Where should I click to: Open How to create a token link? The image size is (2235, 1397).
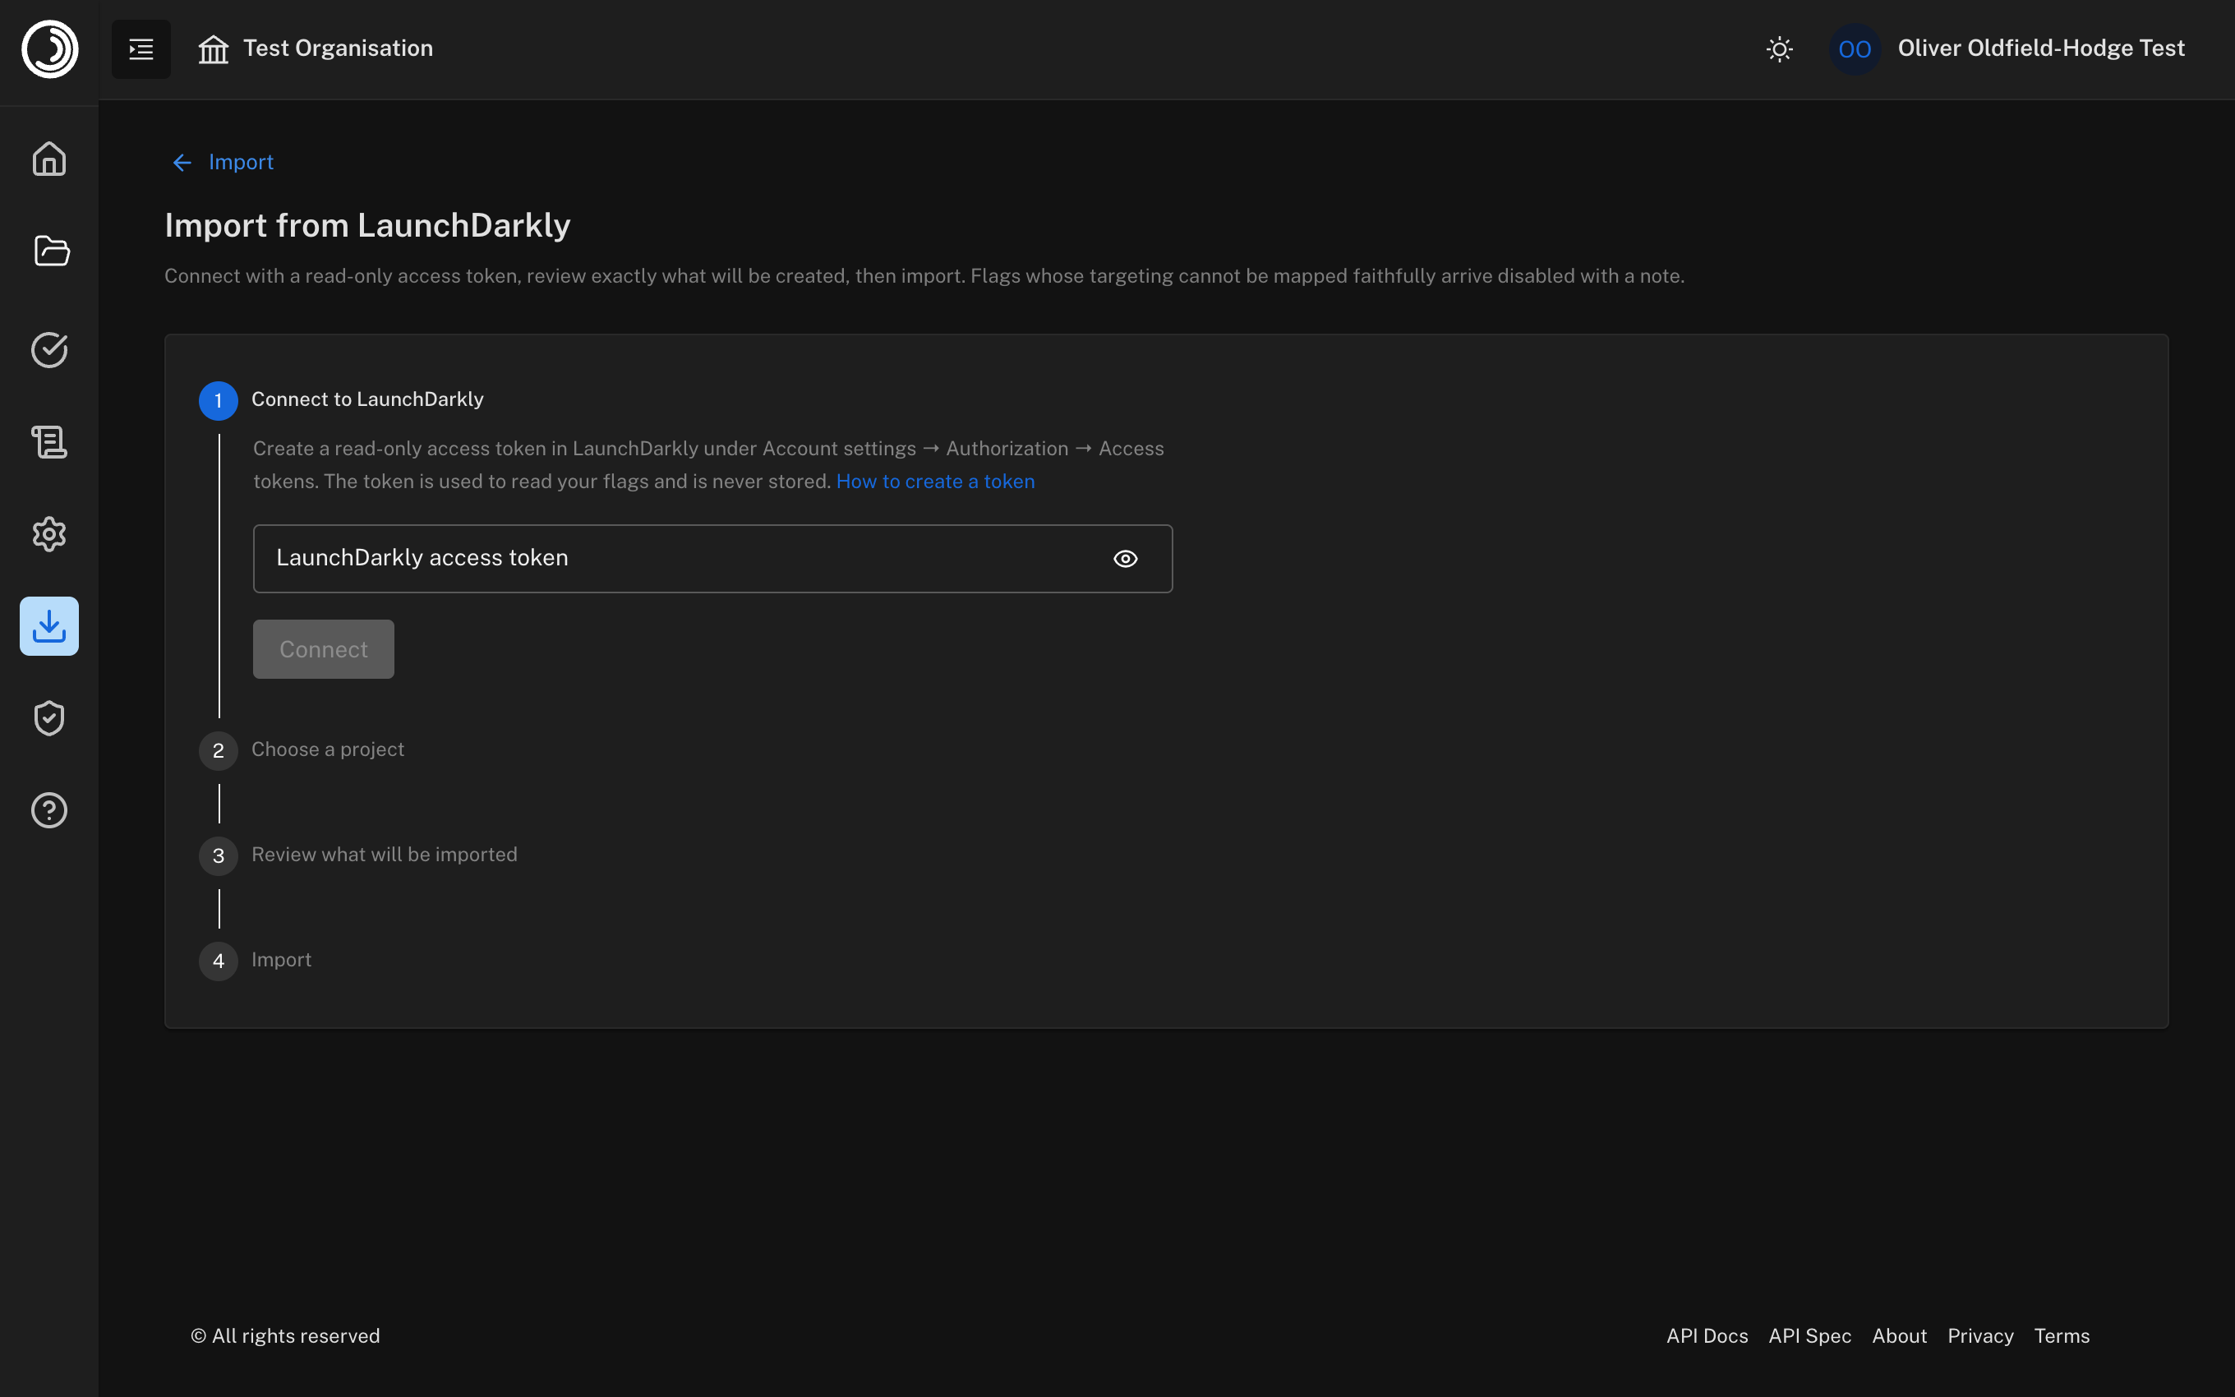(x=934, y=482)
